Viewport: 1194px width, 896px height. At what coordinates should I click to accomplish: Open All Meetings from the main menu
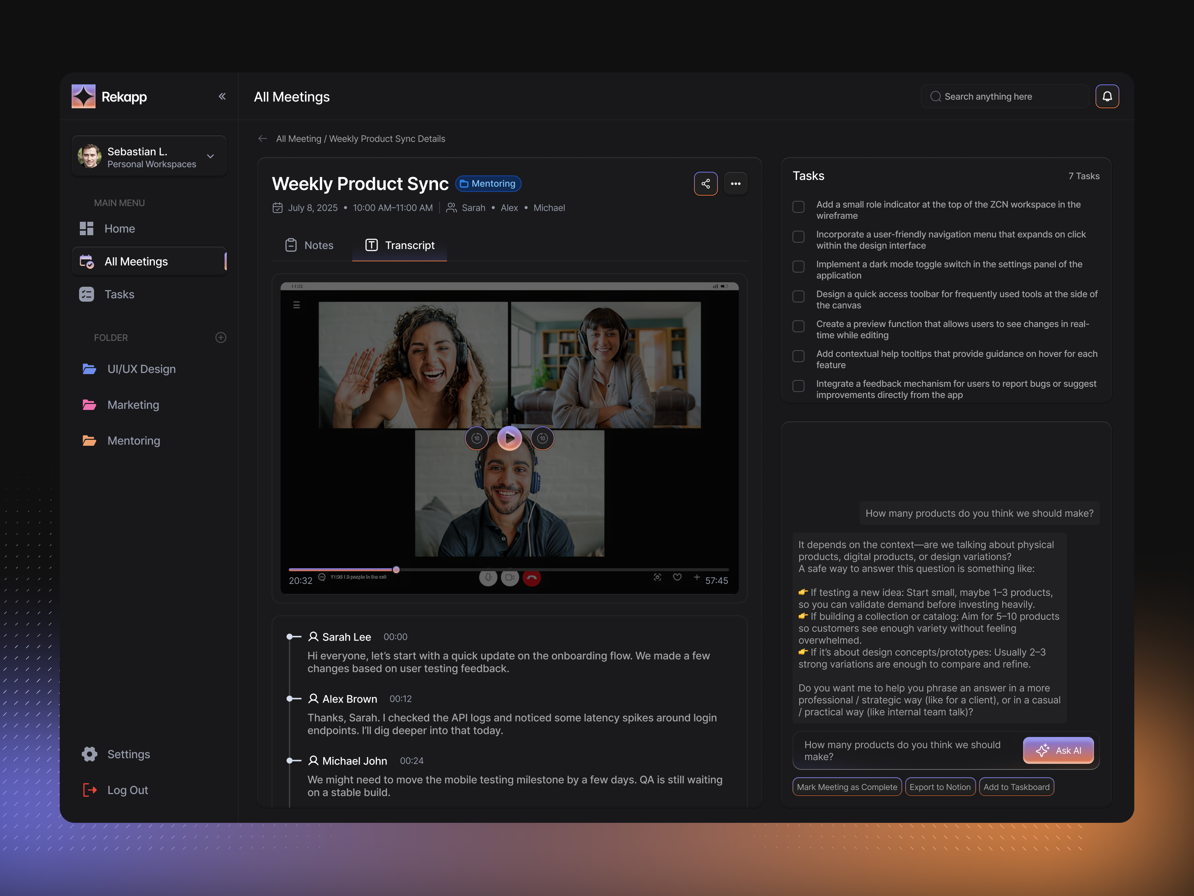click(x=136, y=261)
